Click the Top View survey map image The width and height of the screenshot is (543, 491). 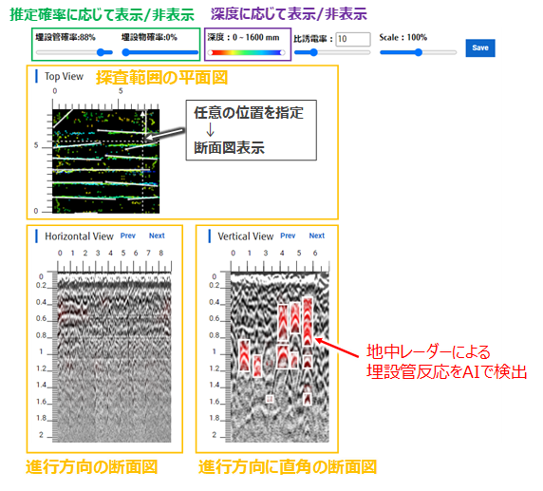pyautogui.click(x=106, y=161)
